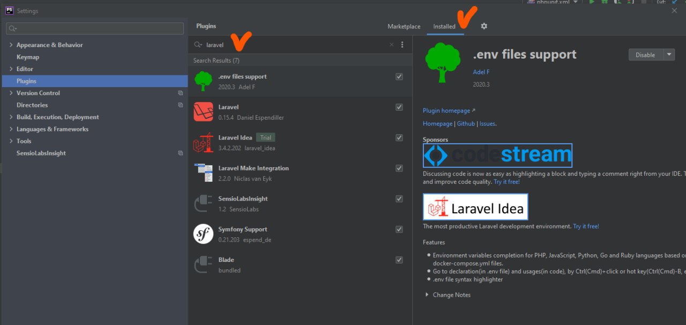Uncheck .env files support plugin
This screenshot has height=325, width=686.
coord(399,76)
